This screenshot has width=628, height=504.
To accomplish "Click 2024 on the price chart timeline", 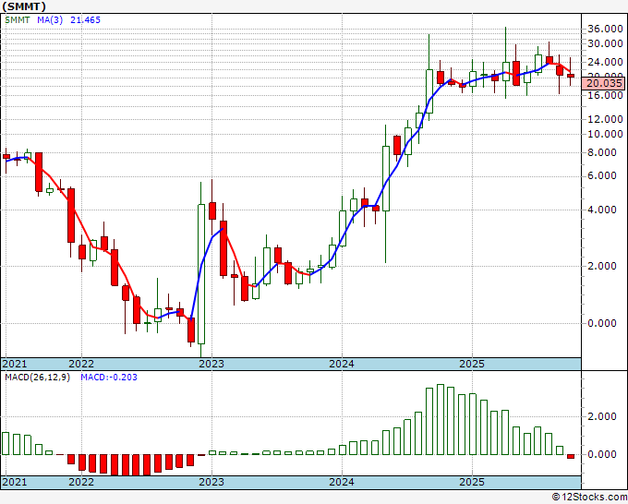I will (x=342, y=364).
